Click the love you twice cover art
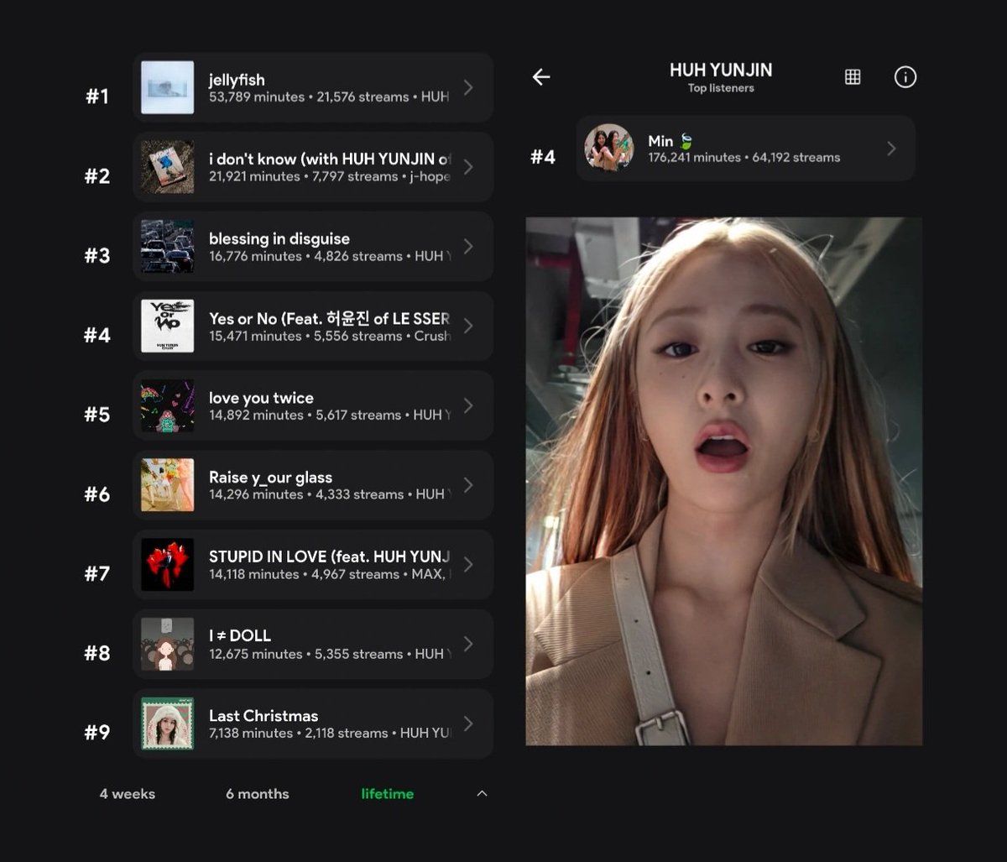The image size is (1007, 862). coord(167,405)
